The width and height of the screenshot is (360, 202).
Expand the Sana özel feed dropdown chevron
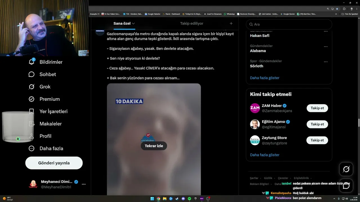(133, 24)
